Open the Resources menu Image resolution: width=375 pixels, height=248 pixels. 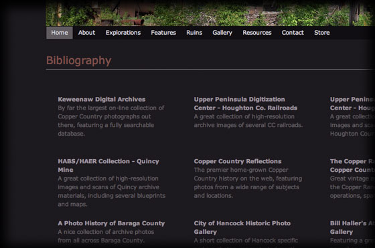(x=257, y=33)
